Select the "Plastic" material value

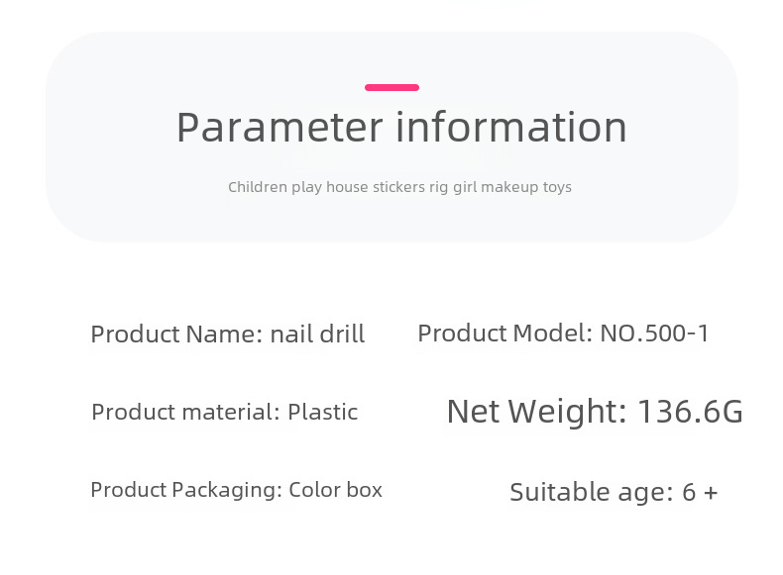pos(323,412)
